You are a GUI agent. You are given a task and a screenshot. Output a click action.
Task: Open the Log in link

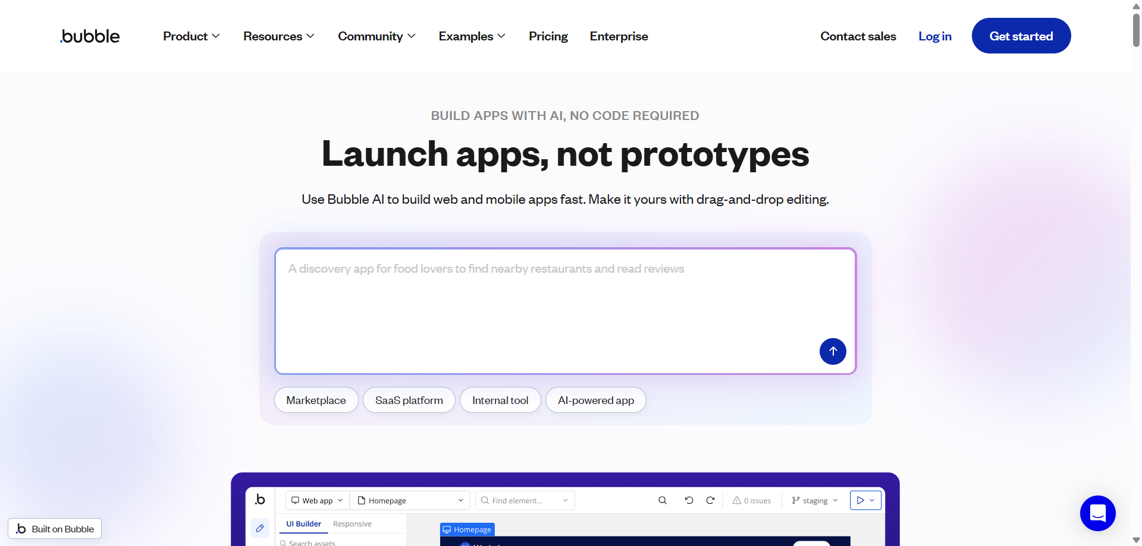(x=934, y=36)
